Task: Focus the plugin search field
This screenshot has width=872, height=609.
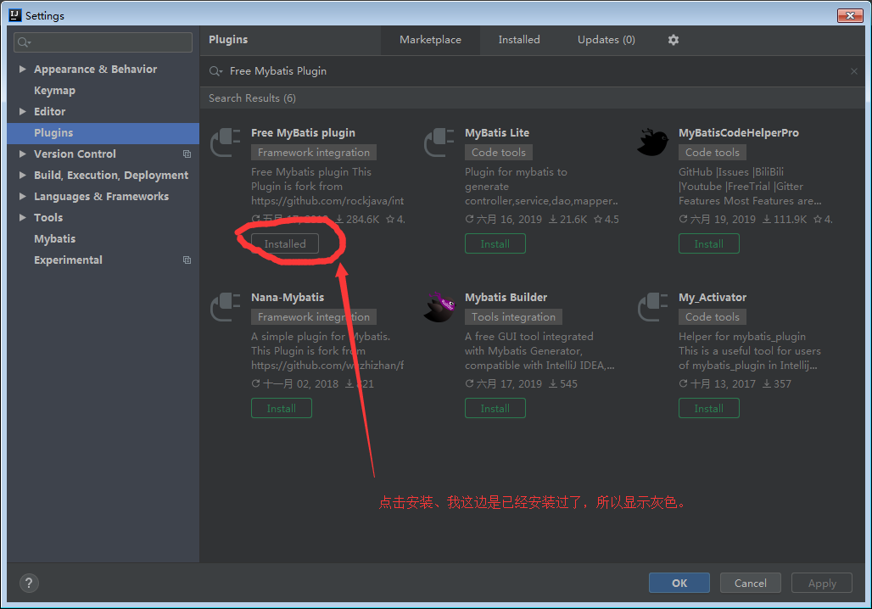Action: [531, 71]
